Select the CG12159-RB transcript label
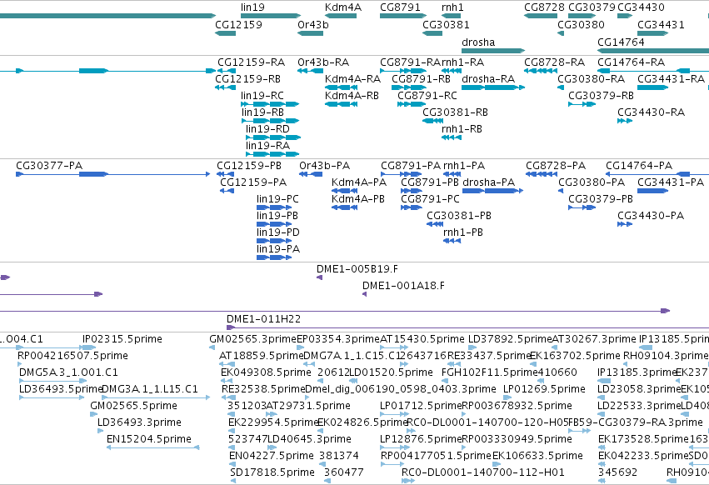The height and width of the screenshot is (485, 709). click(247, 78)
